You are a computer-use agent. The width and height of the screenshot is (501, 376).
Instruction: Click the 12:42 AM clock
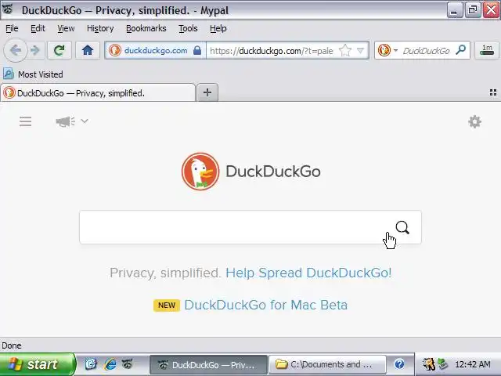click(x=472, y=364)
